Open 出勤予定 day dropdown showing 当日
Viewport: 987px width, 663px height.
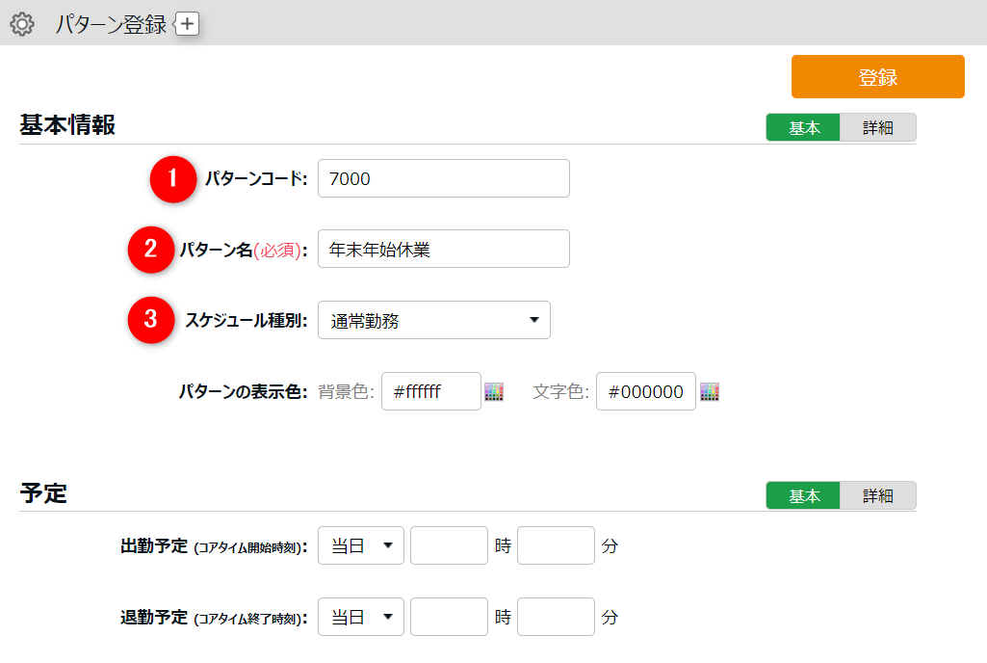point(360,545)
